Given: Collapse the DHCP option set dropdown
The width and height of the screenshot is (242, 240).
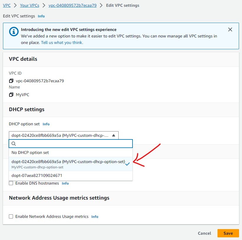Looking at the screenshot, I should (114, 135).
